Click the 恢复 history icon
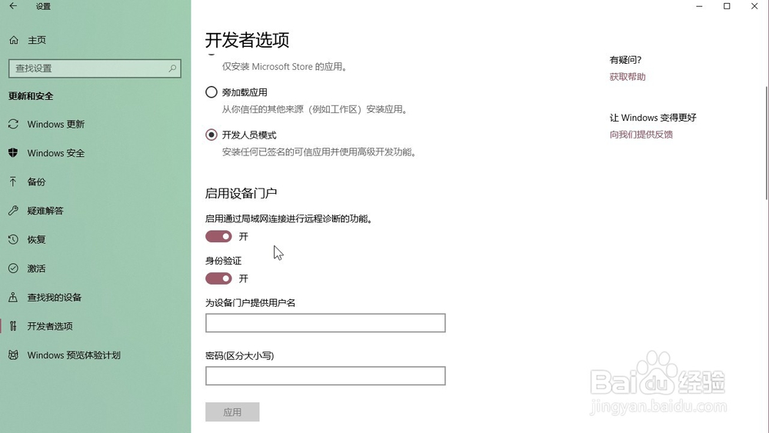 tap(13, 240)
